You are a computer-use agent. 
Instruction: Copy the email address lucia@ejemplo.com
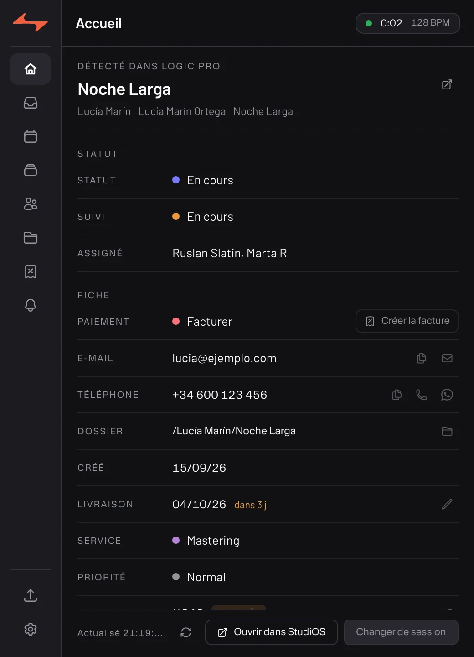422,358
